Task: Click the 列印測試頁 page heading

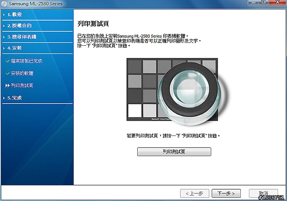Action: coord(93,24)
